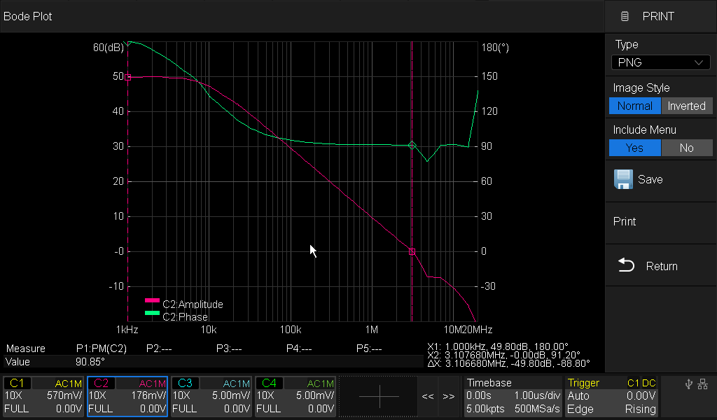Open the Type PNG dropdown
Viewport: 717px width, 420px height.
(x=660, y=62)
